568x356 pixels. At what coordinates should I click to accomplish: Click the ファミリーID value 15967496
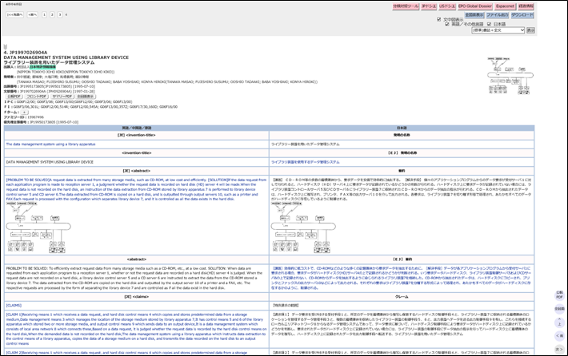(35, 117)
